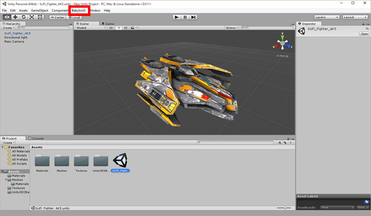The width and height of the screenshot is (371, 216).
Task: Select the Scale tool
Action: point(32,17)
